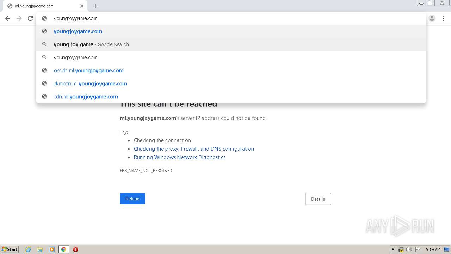Open Windows Explorer folder icon in taskbar
The height and width of the screenshot is (254, 451).
click(x=40, y=249)
